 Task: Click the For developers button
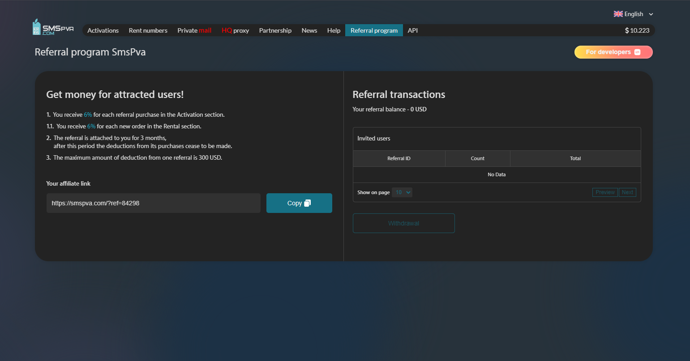point(613,52)
